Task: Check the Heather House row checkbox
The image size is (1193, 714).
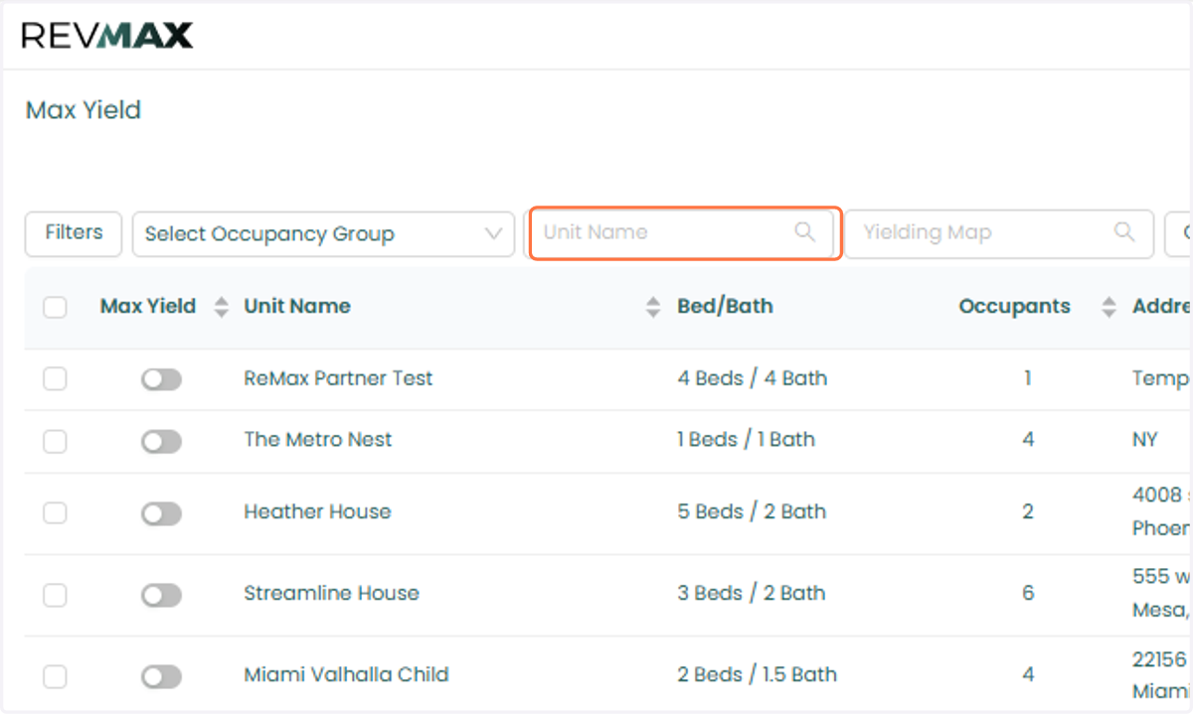Action: tap(55, 512)
